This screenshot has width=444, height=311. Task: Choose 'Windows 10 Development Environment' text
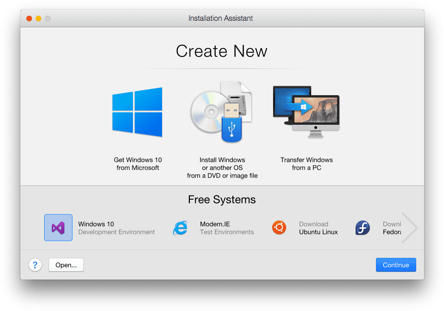(116, 228)
